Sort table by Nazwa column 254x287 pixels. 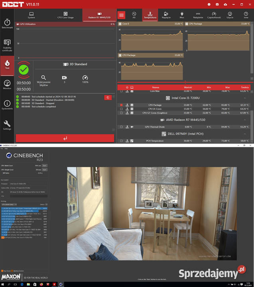156,87
